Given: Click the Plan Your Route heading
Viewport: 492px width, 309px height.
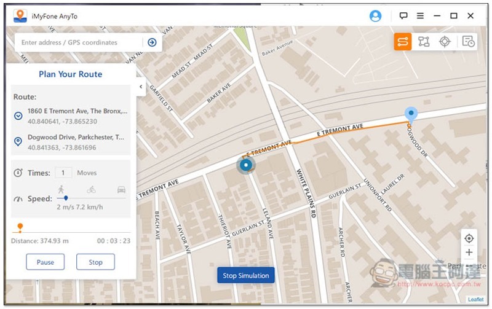Looking at the screenshot, I should [71, 74].
